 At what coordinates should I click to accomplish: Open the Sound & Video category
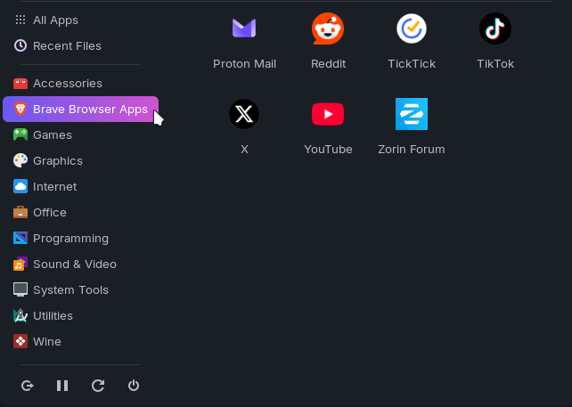click(80, 264)
